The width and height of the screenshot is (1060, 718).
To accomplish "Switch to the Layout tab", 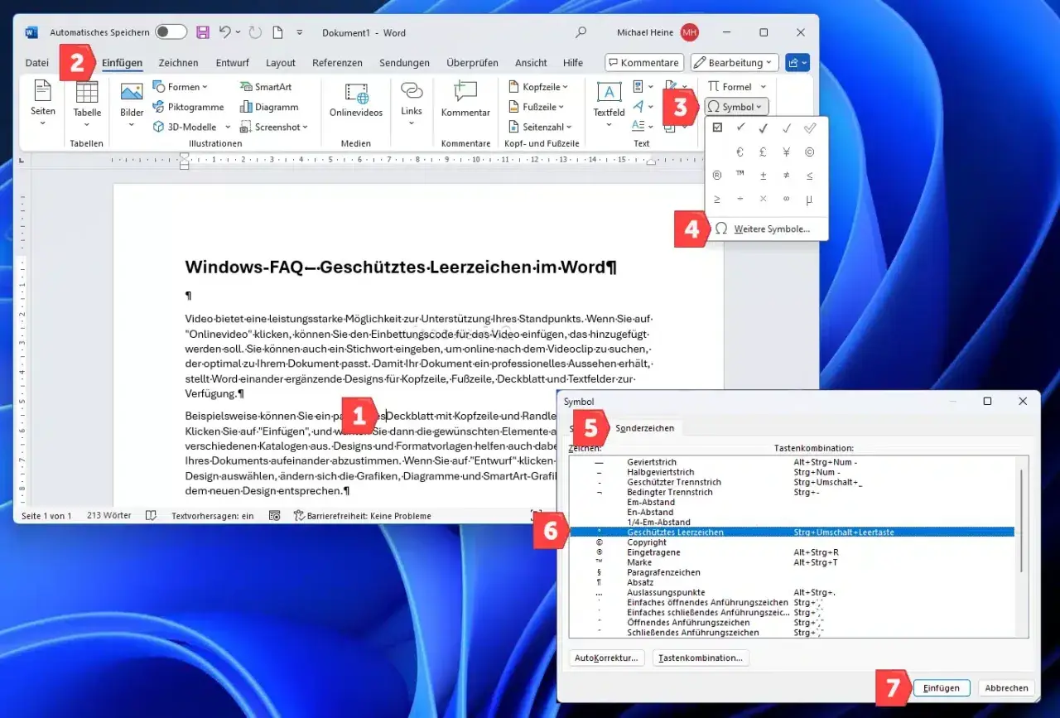I will pos(281,62).
